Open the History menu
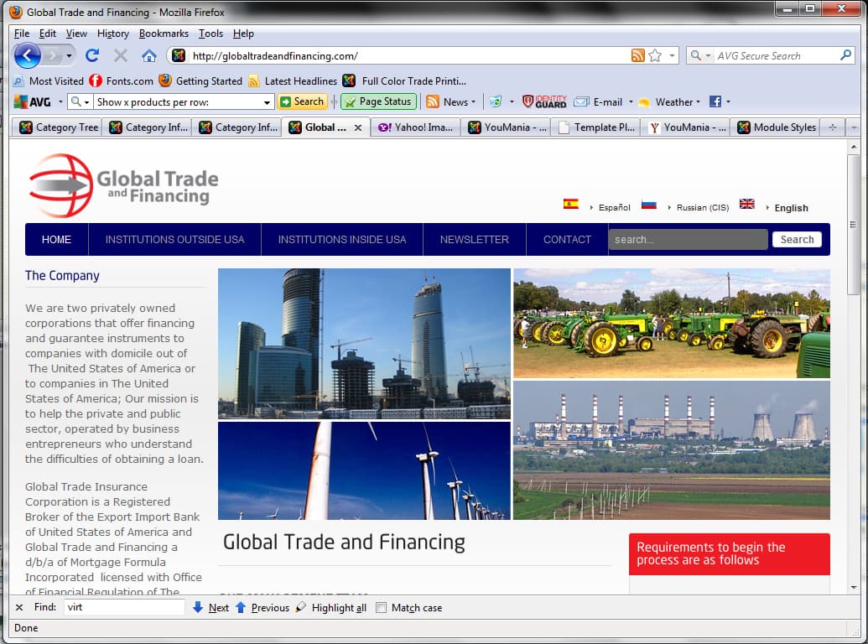 (x=113, y=34)
